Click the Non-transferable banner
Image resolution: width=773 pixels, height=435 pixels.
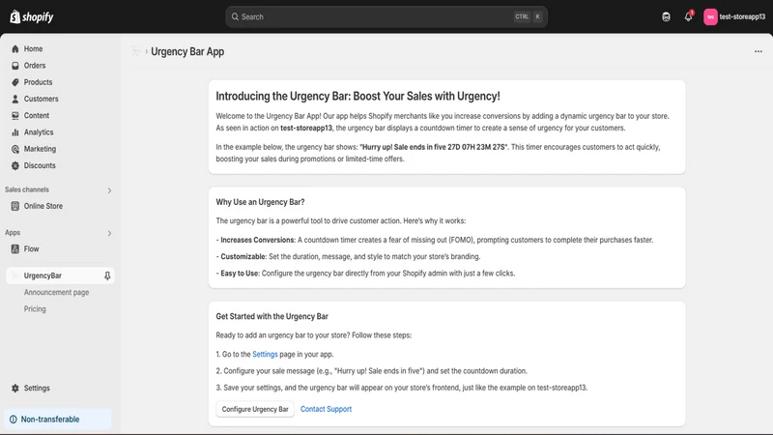pyautogui.click(x=58, y=420)
